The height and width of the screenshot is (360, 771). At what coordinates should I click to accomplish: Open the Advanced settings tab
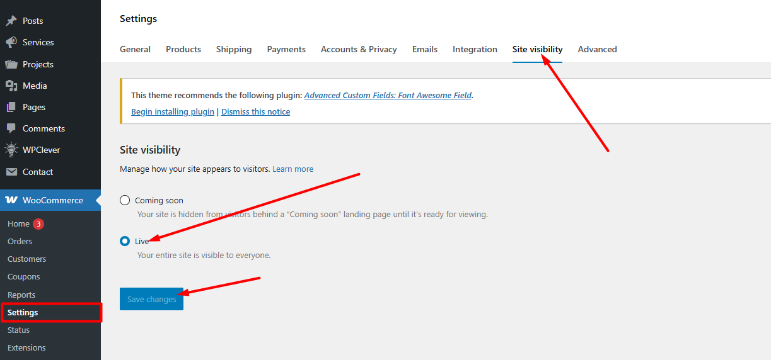(x=597, y=49)
